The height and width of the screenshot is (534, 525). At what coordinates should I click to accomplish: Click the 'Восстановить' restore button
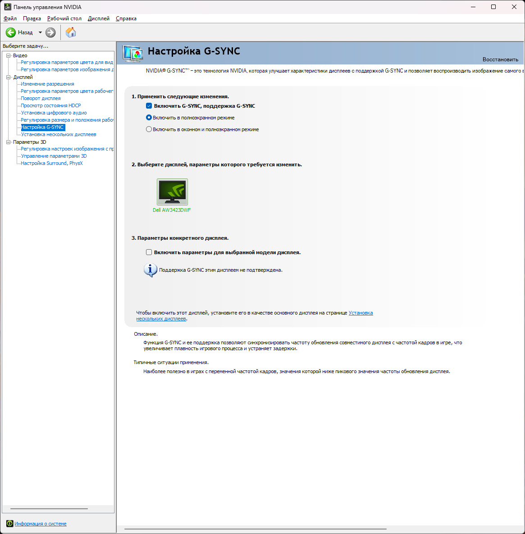[x=500, y=59]
